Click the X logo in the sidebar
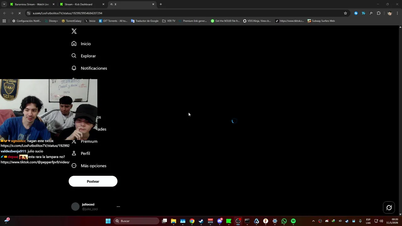 (74, 31)
